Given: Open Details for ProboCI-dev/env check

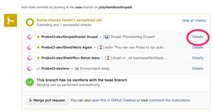Looking at the screenshot, I should point(198,68).
